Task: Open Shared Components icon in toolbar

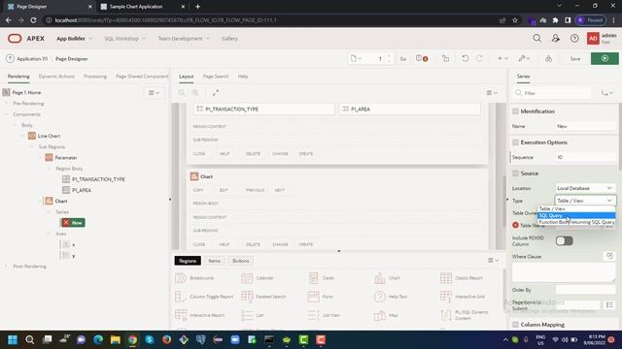Action: (548, 58)
